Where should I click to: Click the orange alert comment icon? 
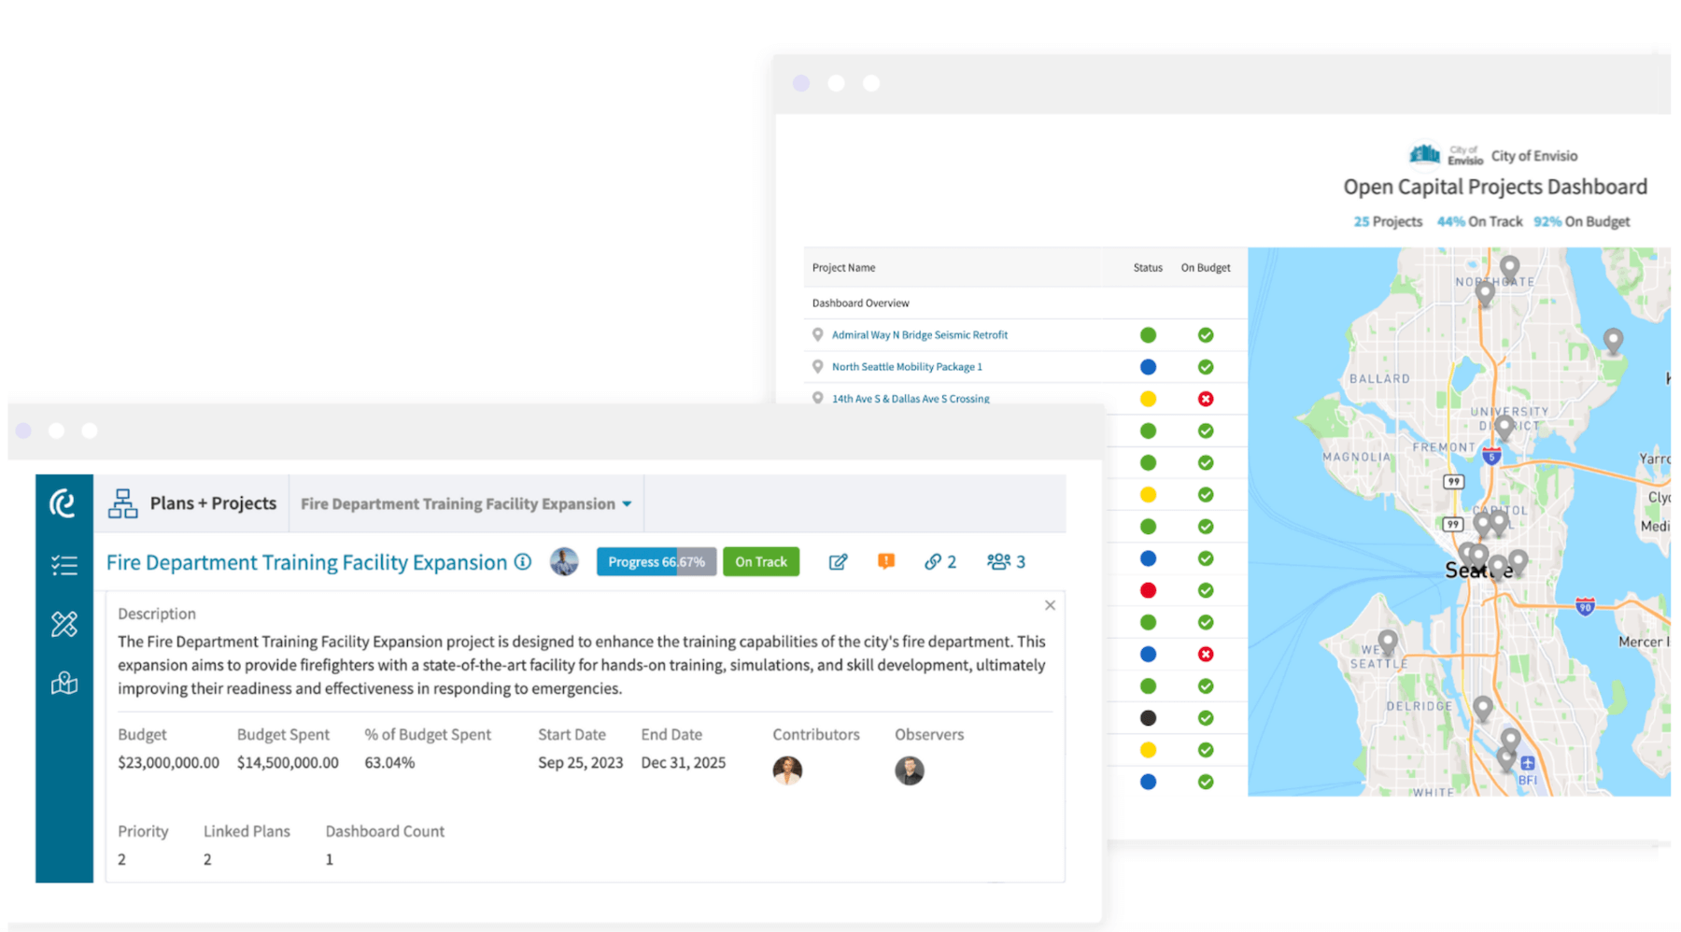[886, 561]
